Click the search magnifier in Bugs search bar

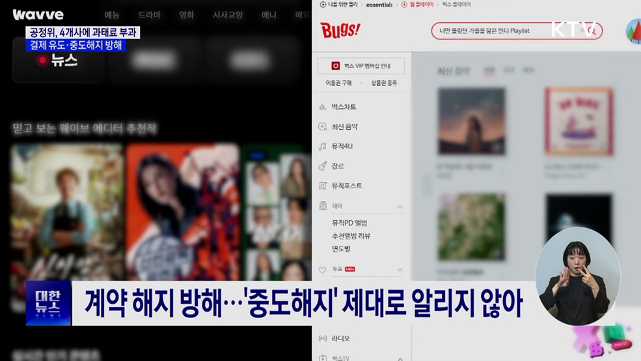coord(592,31)
